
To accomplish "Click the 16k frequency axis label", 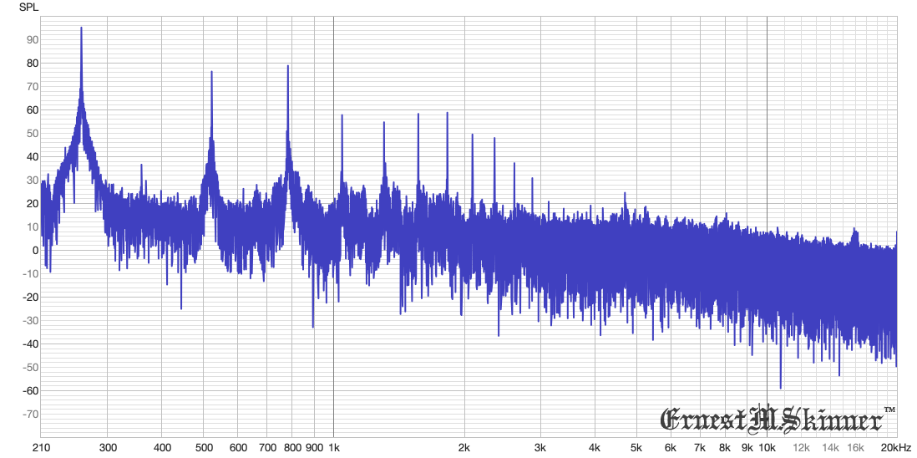I will pyautogui.click(x=856, y=447).
